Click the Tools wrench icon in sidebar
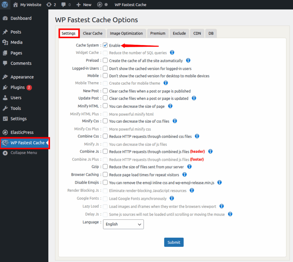Screen dimensions: 293x262 [5, 108]
